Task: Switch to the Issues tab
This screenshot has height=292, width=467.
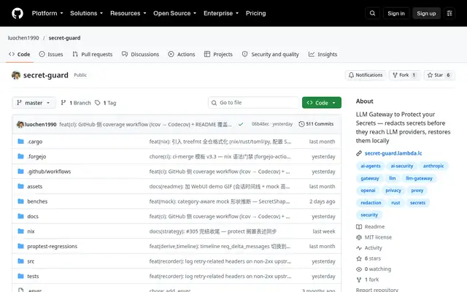Action: [51, 54]
